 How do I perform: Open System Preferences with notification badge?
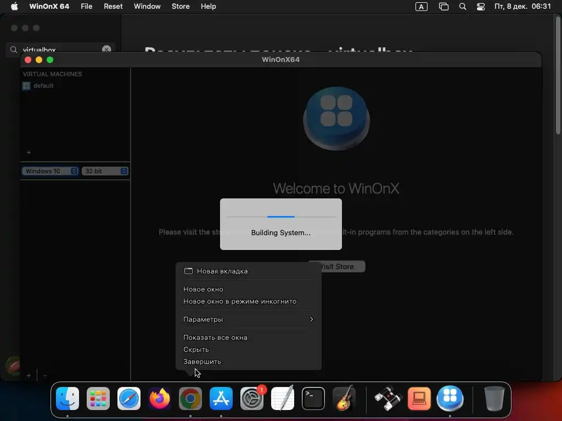(252, 399)
